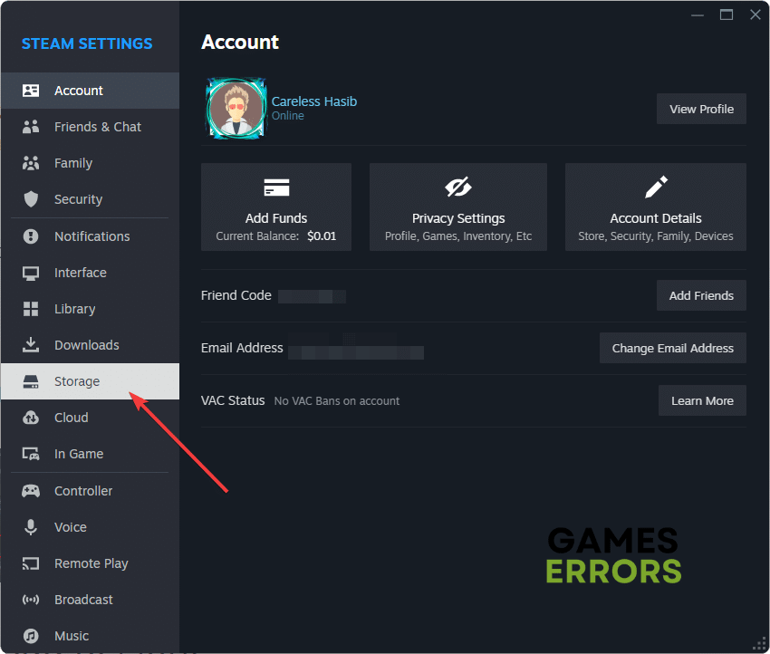The height and width of the screenshot is (654, 770).
Task: Select Music settings in sidebar
Action: pos(91,636)
